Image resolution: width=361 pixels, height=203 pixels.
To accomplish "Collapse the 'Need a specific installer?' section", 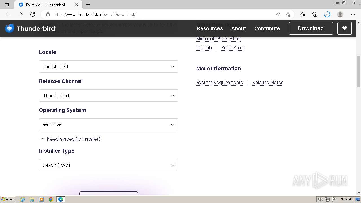I will [70, 139].
